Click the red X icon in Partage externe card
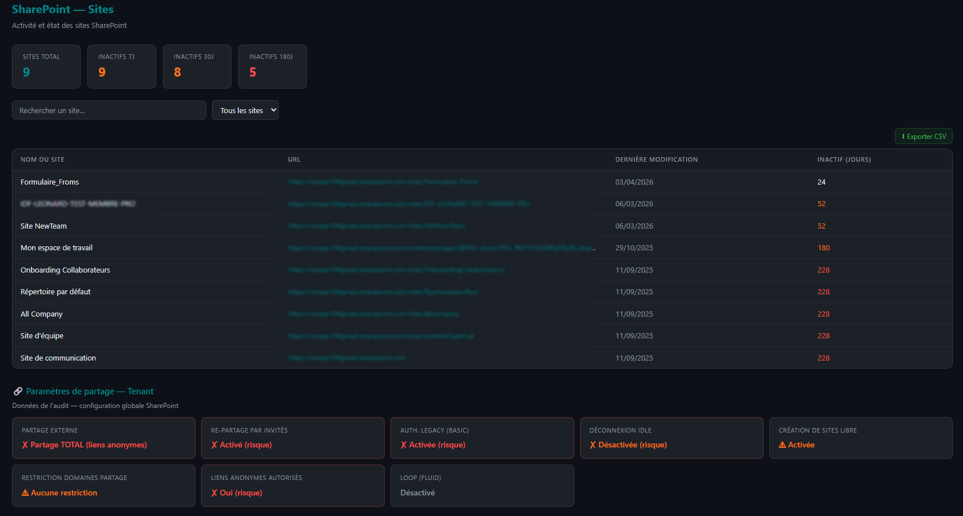This screenshot has width=963, height=516. (25, 445)
